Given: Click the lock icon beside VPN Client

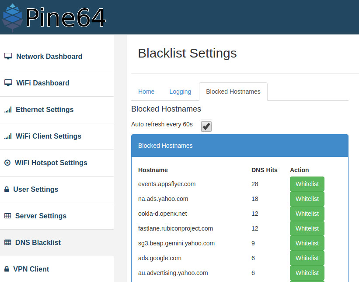Looking at the screenshot, I should tap(7, 269).
